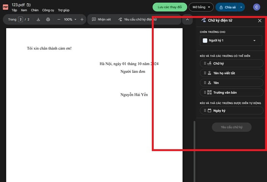Zoom in with the plus icon
Image resolution: width=267 pixels, height=182 pixels.
[x=82, y=19]
